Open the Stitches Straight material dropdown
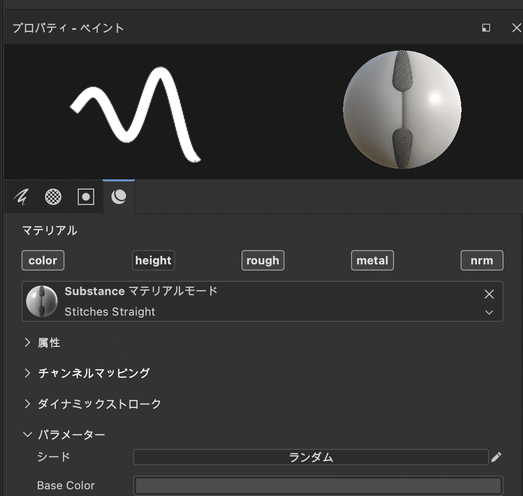This screenshot has width=523, height=496. (x=489, y=313)
